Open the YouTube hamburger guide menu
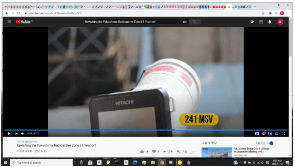 9,22
